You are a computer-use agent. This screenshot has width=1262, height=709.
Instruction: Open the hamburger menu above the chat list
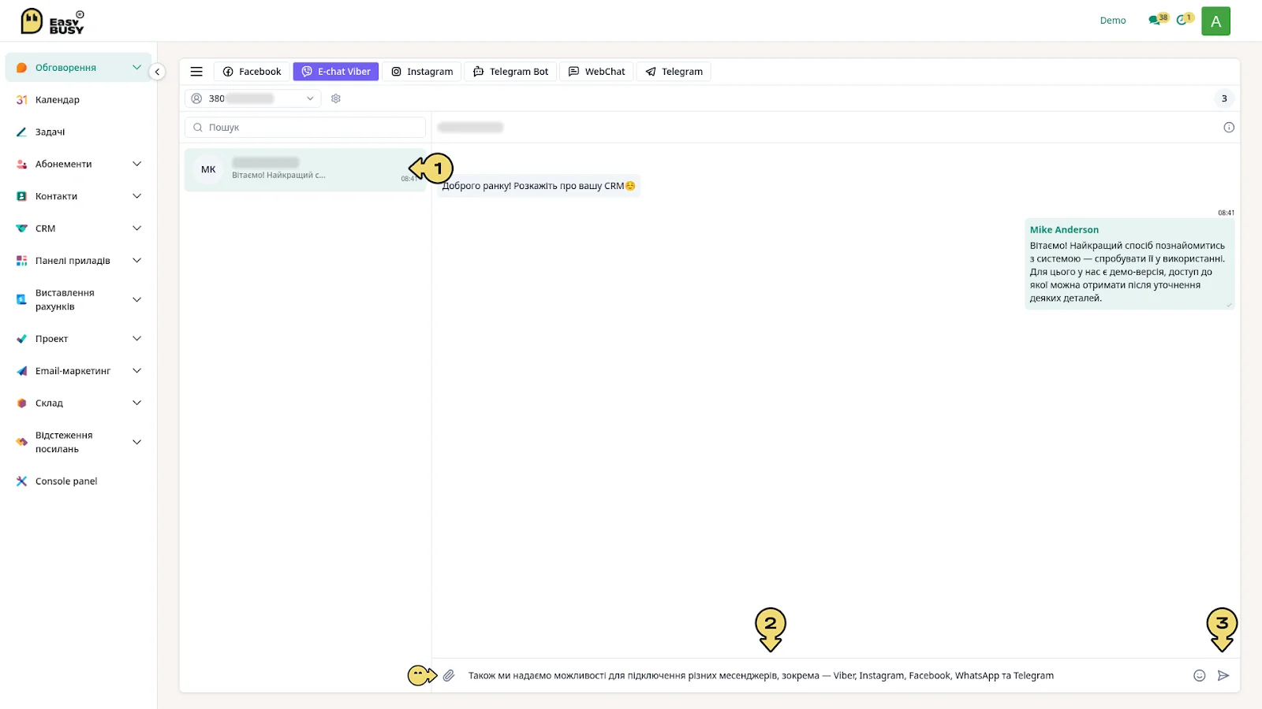pos(196,72)
